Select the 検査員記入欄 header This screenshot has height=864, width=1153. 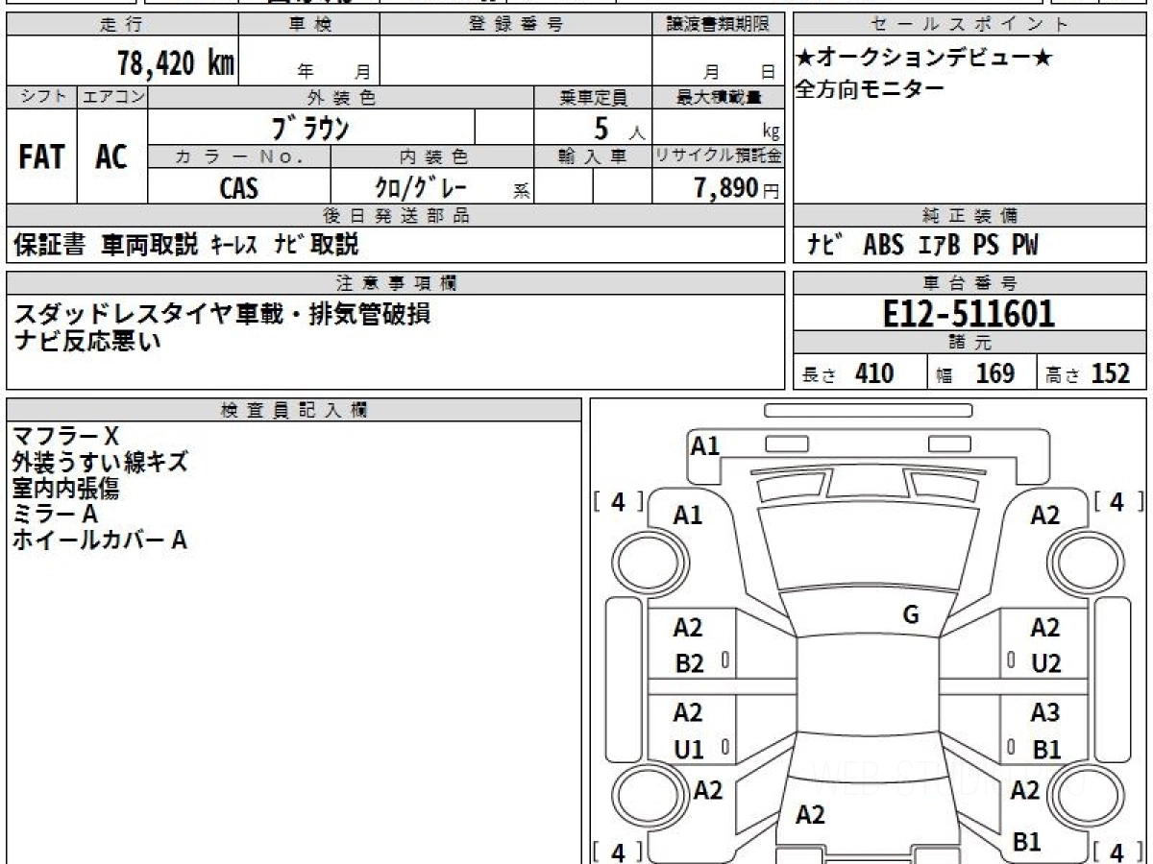pos(294,409)
